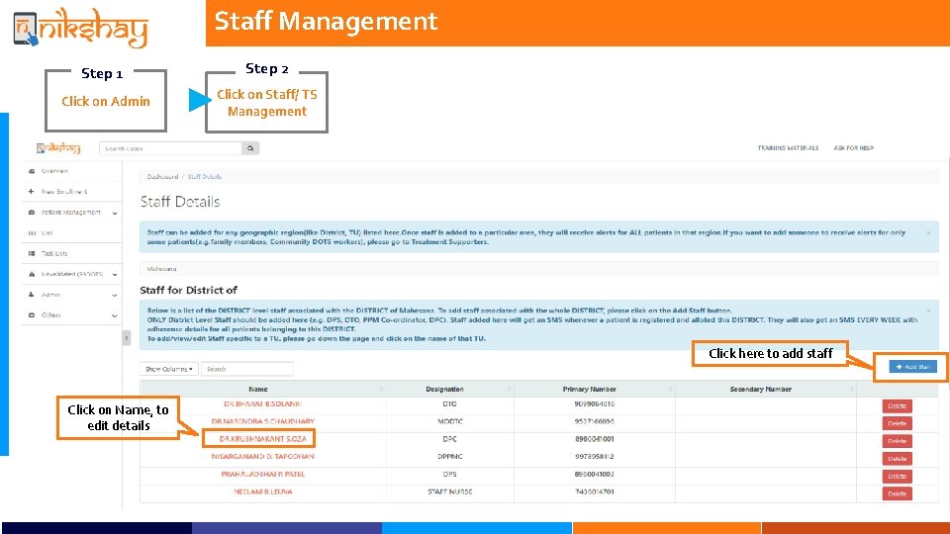
Task: Click the Add Staff button
Action: pyautogui.click(x=912, y=367)
